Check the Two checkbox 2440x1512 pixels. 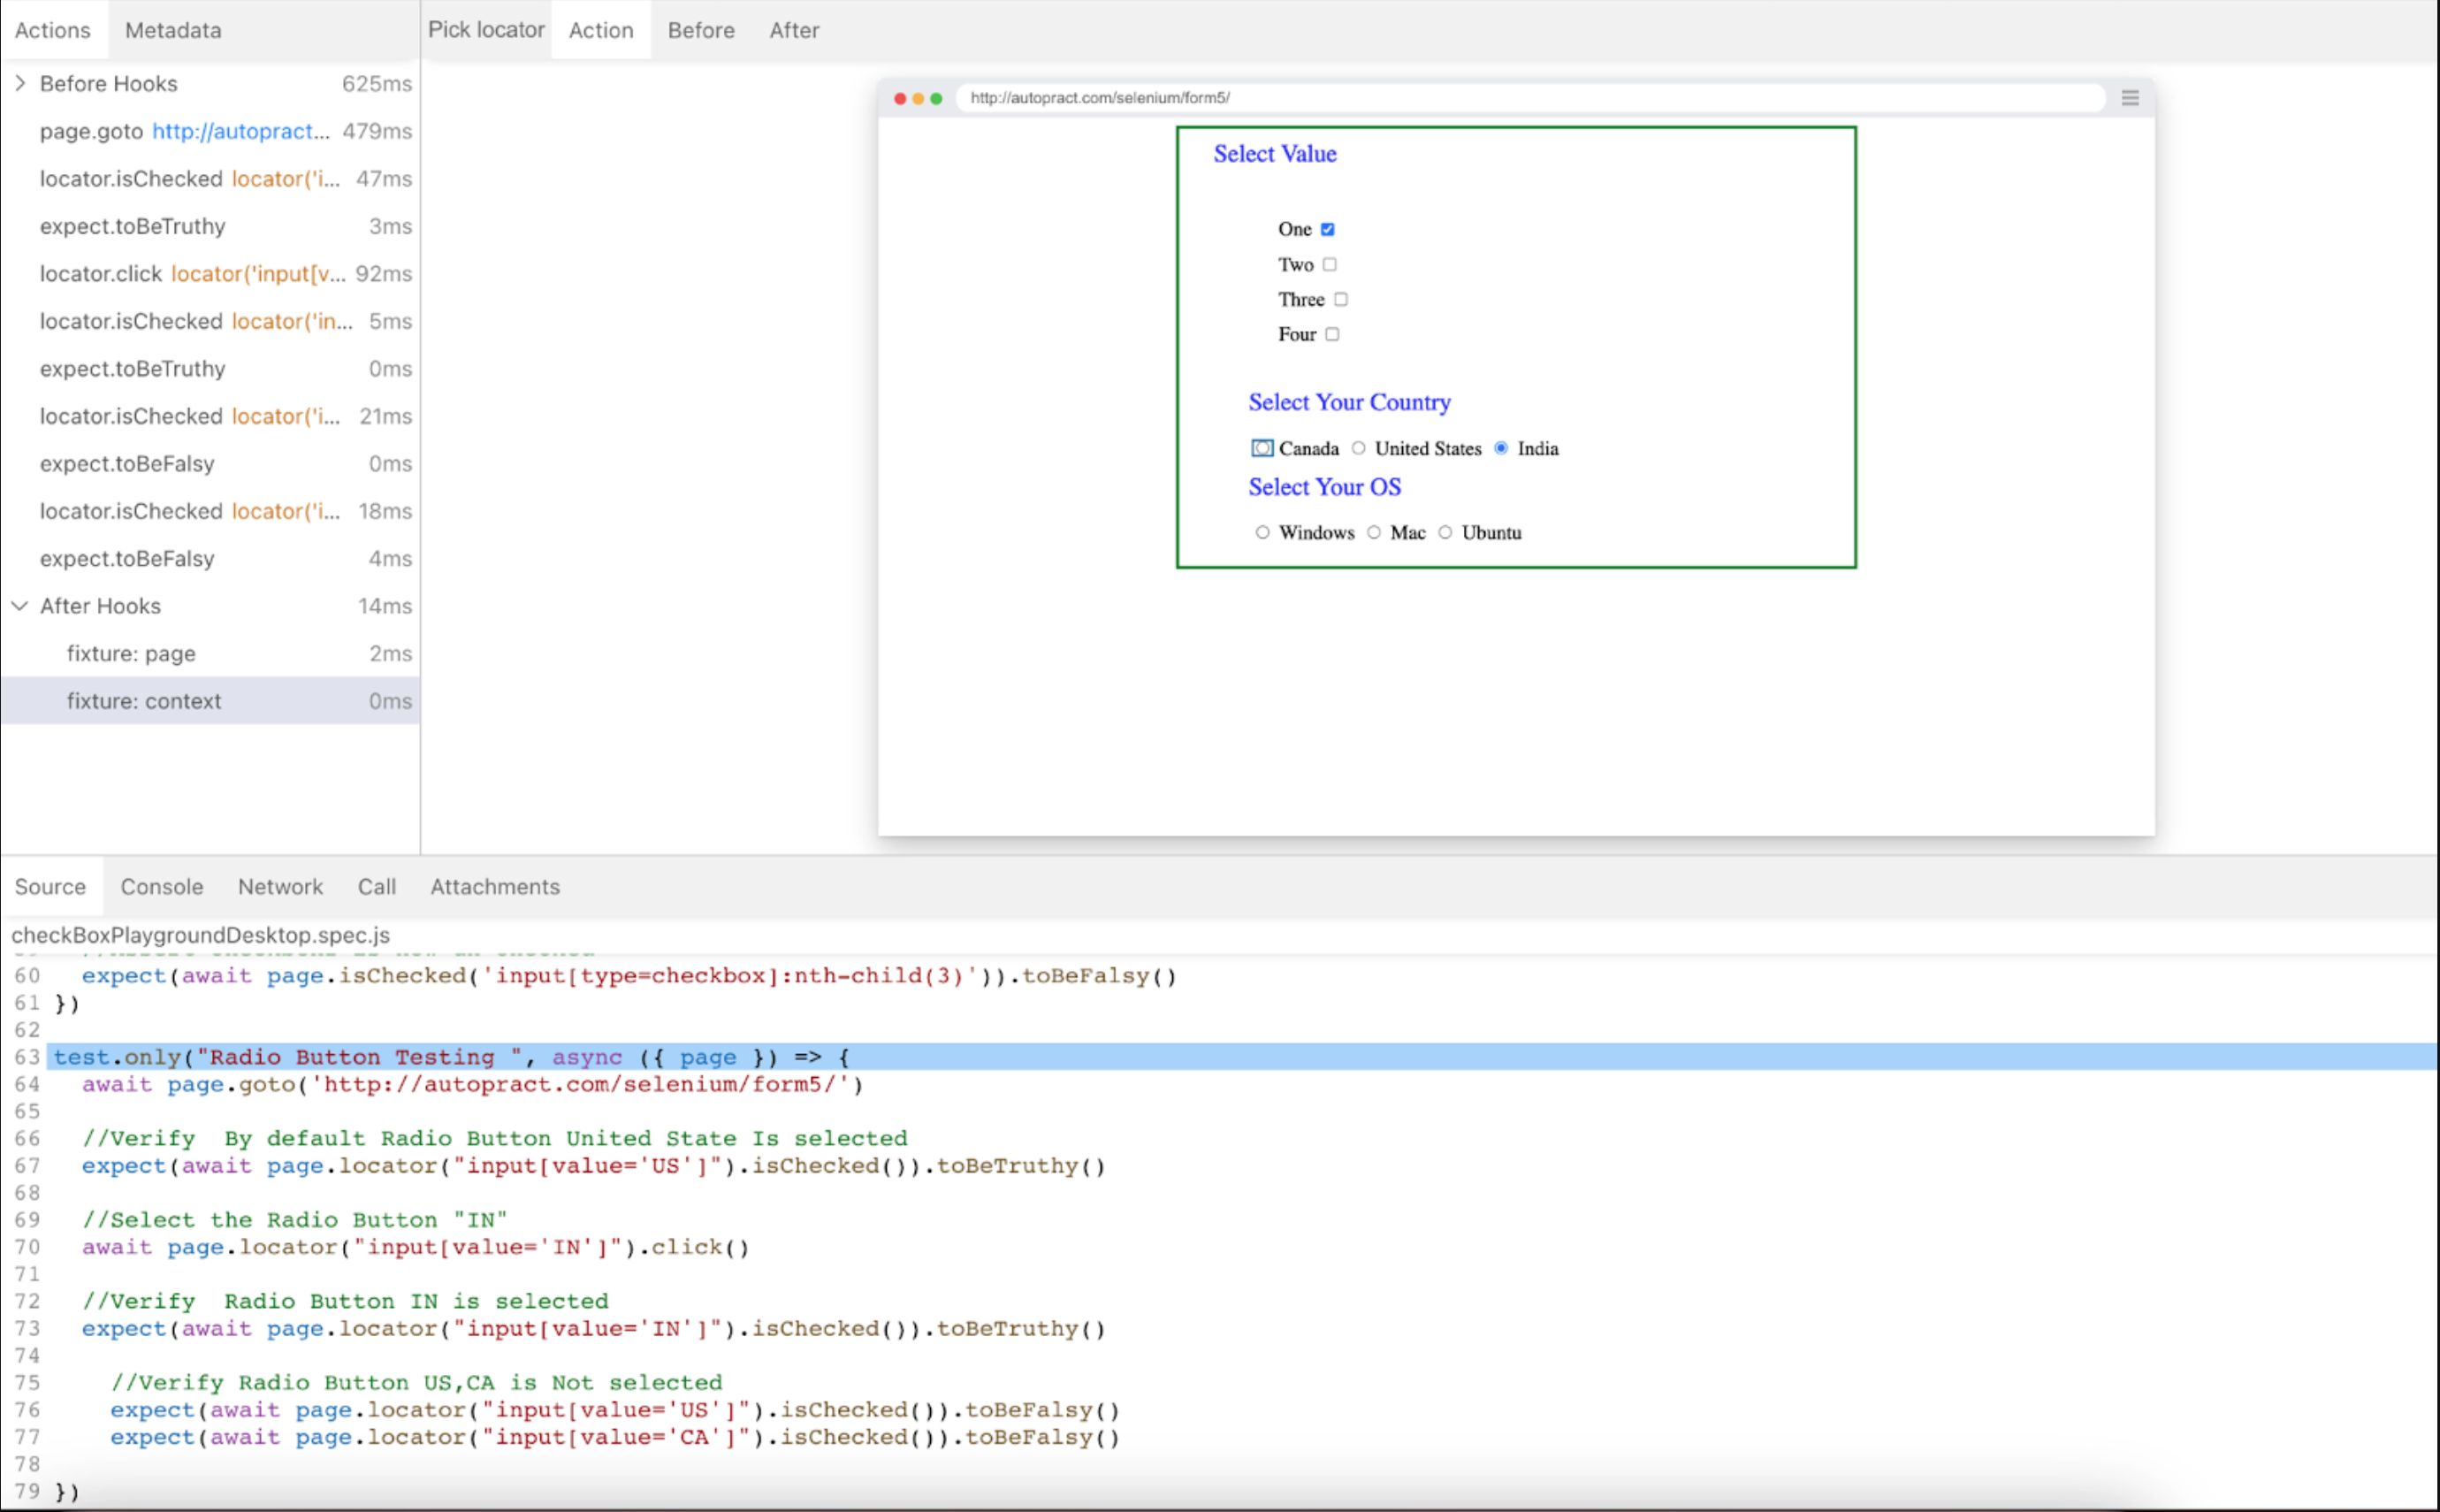(1330, 264)
